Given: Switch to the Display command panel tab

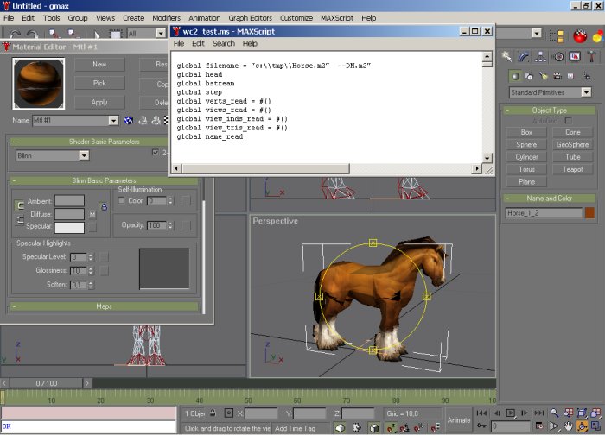Looking at the screenshot, I should click(x=575, y=57).
